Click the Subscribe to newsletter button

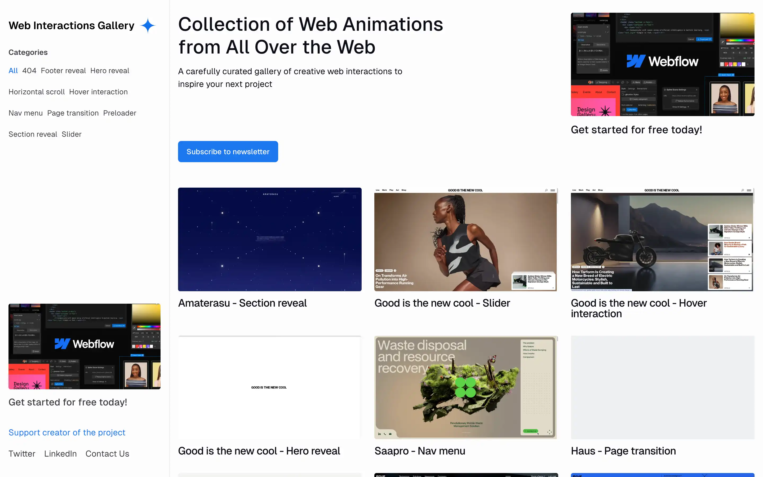coord(228,151)
